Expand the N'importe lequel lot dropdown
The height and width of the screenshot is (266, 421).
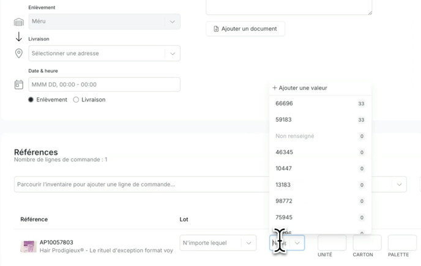248,243
